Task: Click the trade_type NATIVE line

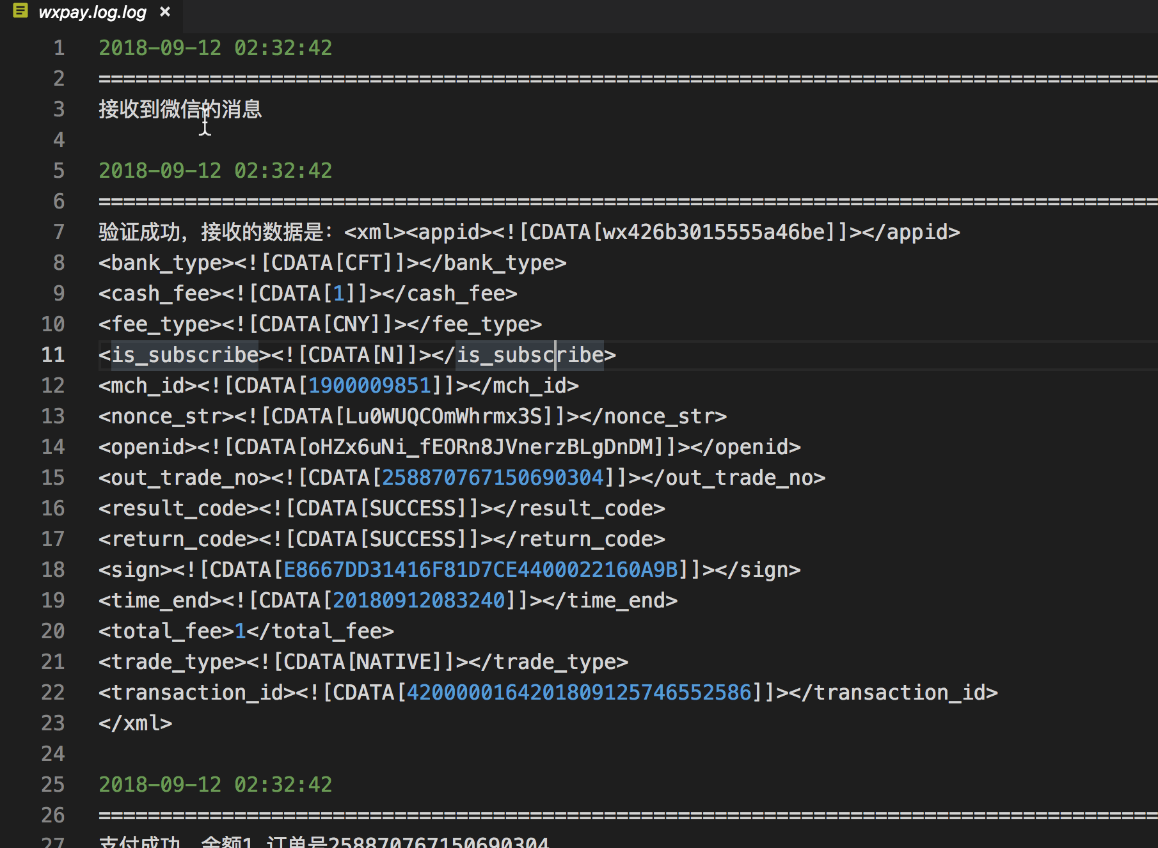Action: (x=363, y=662)
